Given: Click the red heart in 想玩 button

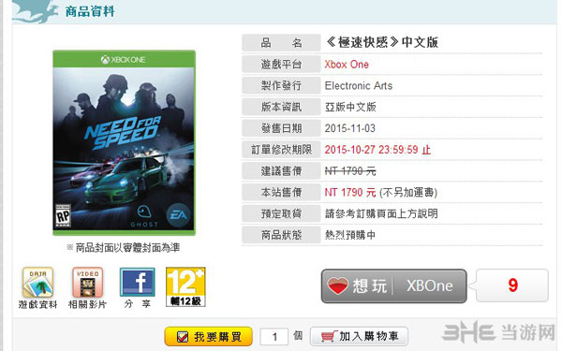Looking at the screenshot, I should click(x=337, y=286).
